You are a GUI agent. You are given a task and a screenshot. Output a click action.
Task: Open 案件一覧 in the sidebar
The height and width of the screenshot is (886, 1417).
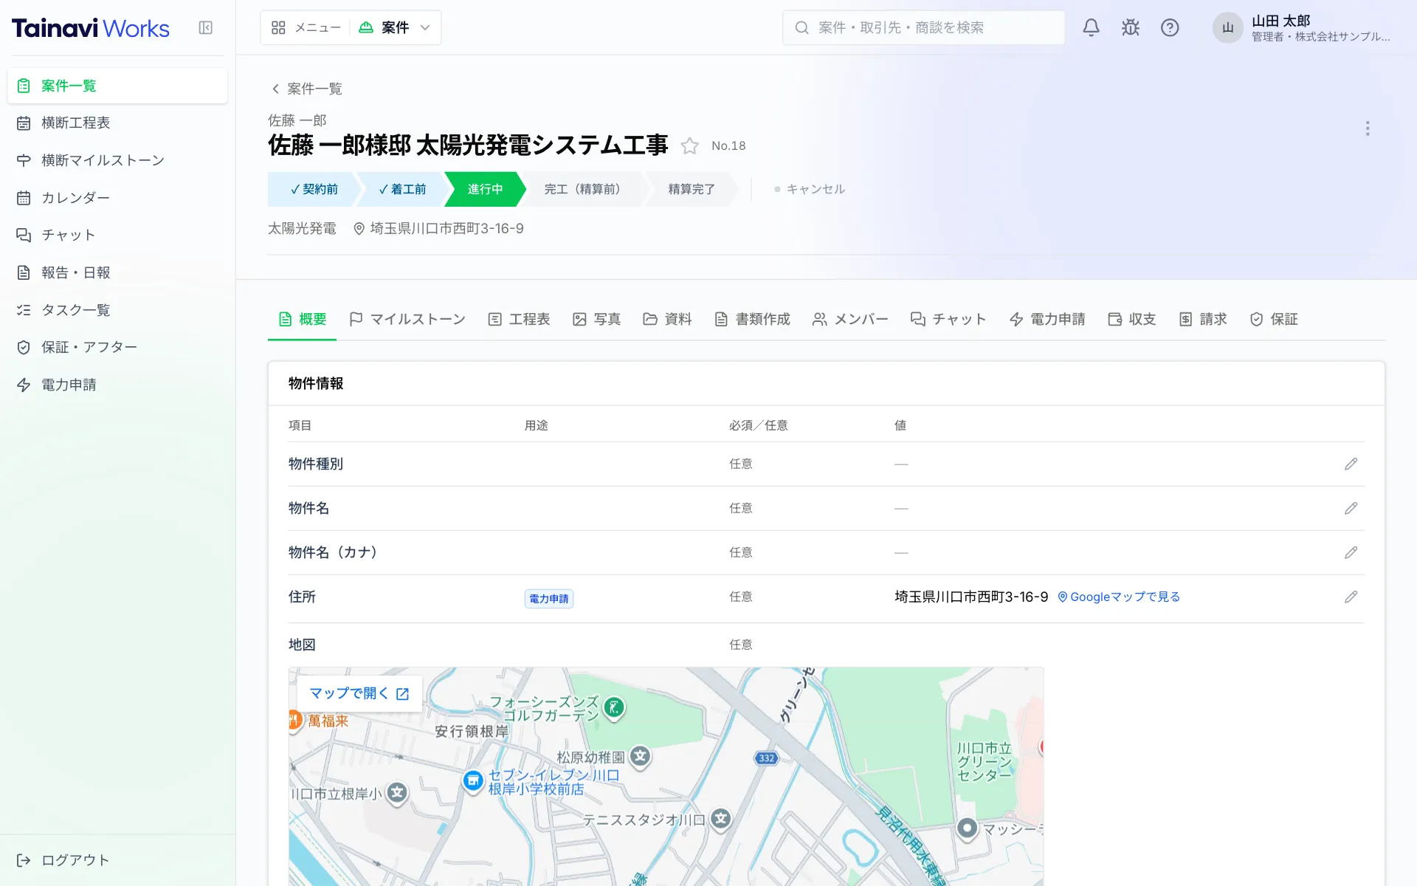click(117, 86)
